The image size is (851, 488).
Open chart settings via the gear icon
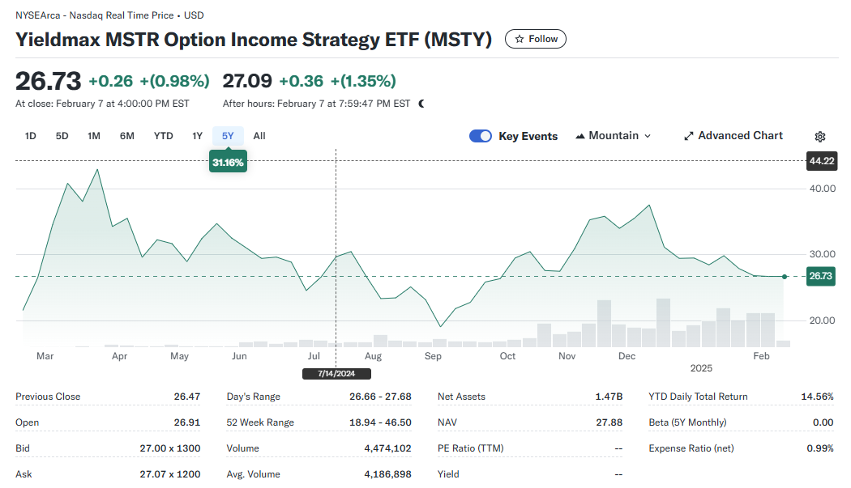click(x=819, y=136)
